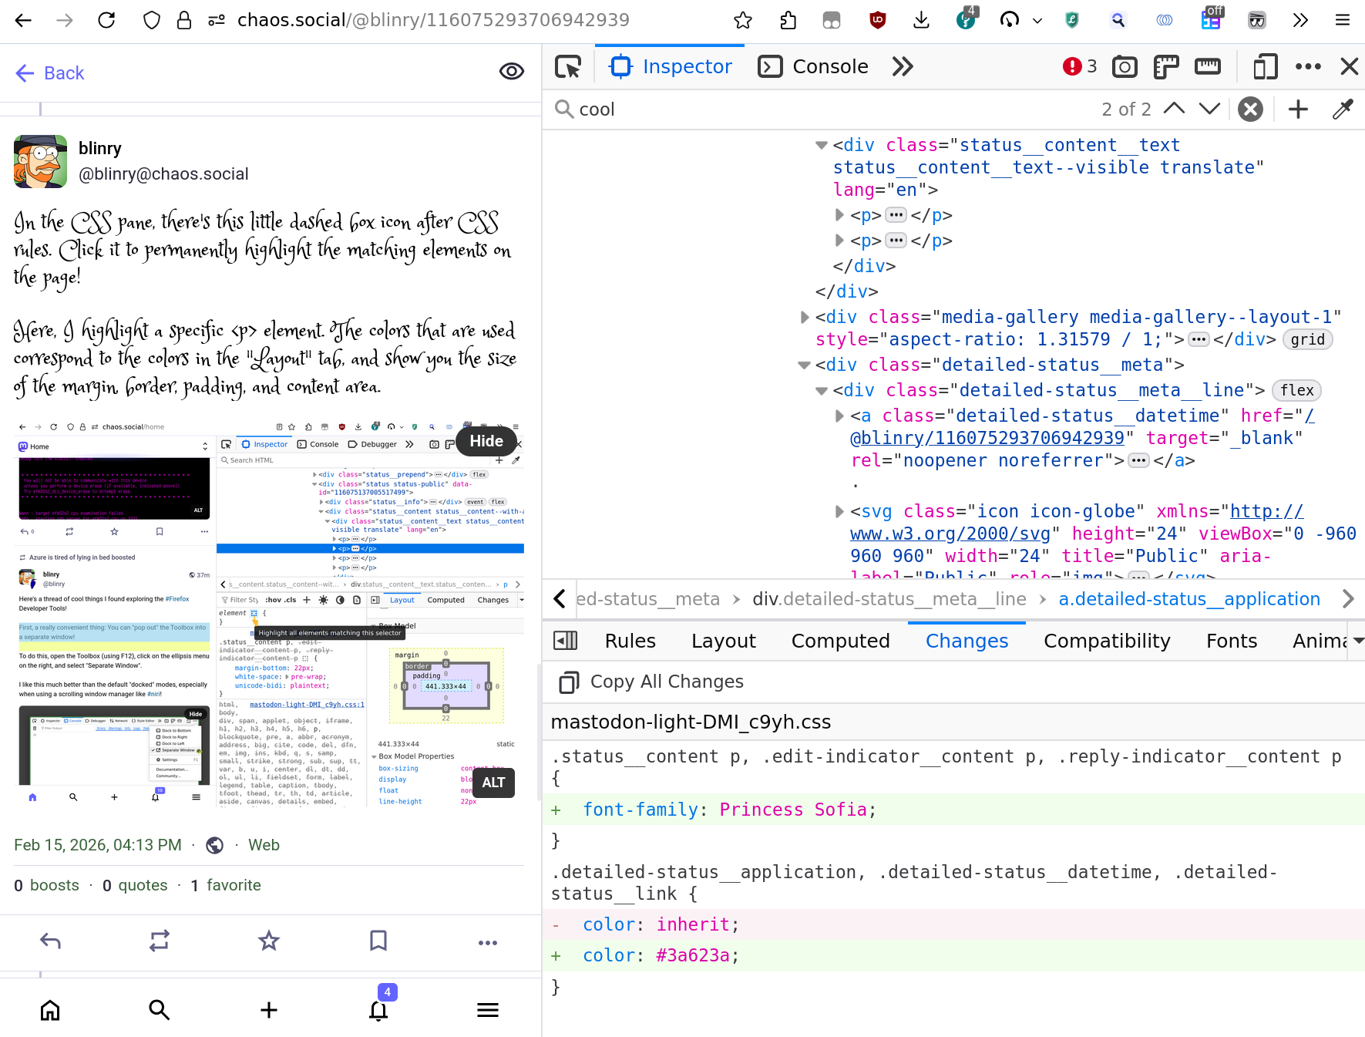This screenshot has width=1365, height=1037.
Task: Go Back using the Mastodon back link
Action: (49, 72)
